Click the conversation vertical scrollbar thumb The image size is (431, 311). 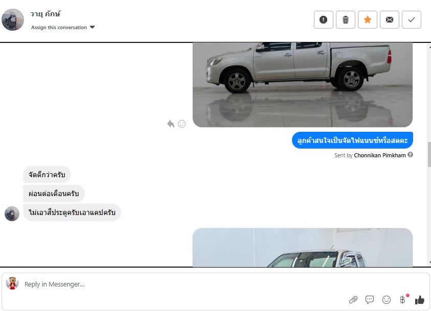tap(429, 154)
